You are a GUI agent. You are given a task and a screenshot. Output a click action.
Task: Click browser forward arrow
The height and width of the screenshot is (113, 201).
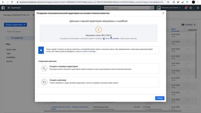click(x=8, y=2)
